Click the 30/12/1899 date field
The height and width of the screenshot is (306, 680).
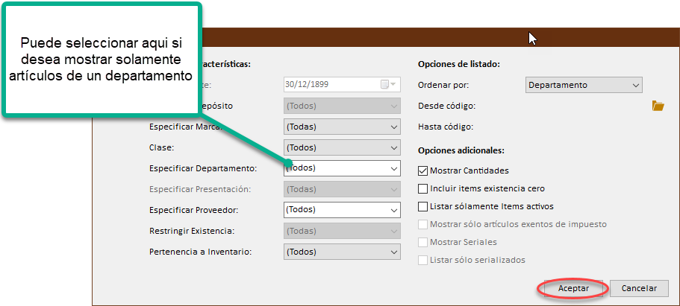point(328,85)
